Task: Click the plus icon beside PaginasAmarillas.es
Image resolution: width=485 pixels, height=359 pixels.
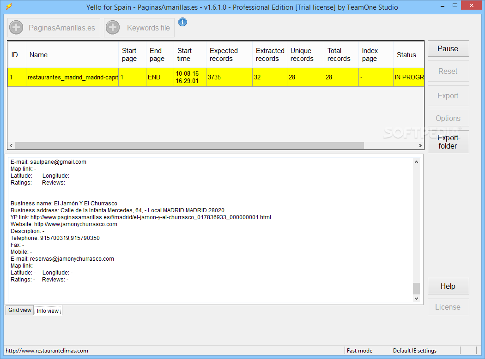Action: (x=16, y=28)
